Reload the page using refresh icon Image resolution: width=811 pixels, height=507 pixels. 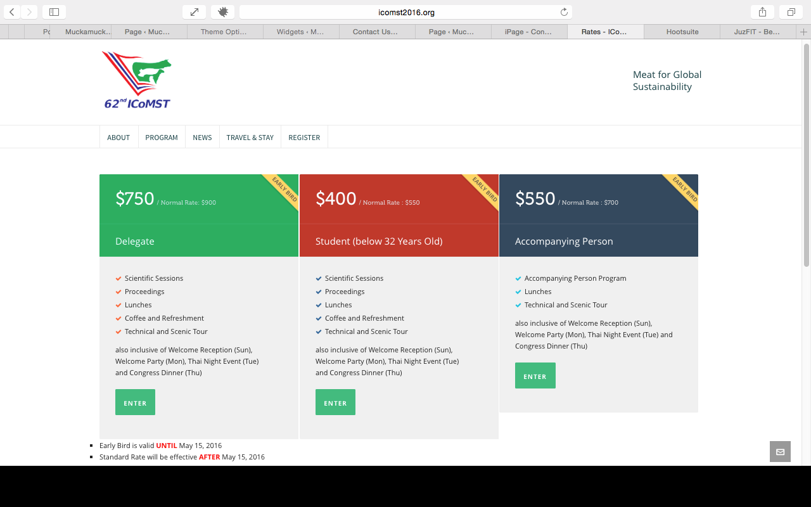tap(564, 12)
